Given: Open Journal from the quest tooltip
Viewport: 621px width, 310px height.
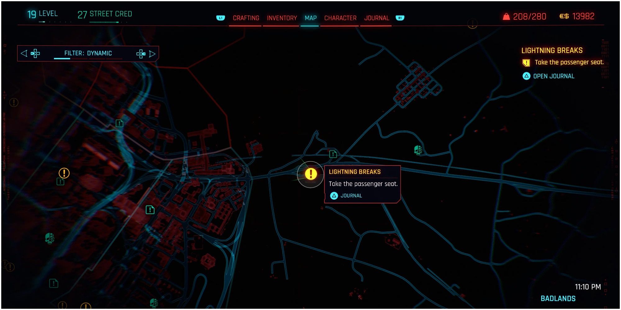Looking at the screenshot, I should point(346,196).
